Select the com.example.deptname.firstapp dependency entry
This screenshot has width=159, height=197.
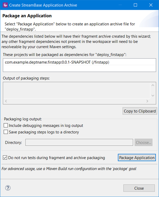(79, 62)
